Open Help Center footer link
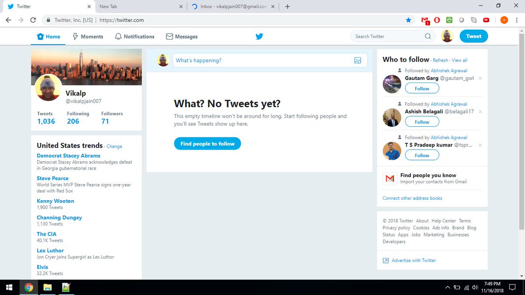This screenshot has height=295, width=525. [x=444, y=221]
